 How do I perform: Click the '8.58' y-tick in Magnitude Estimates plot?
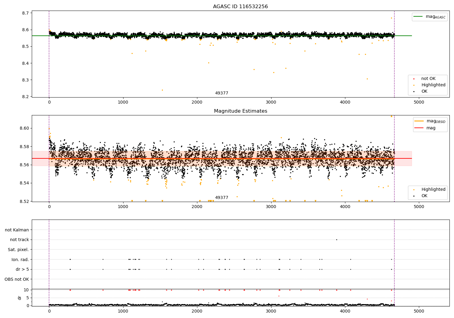[x=24, y=147]
